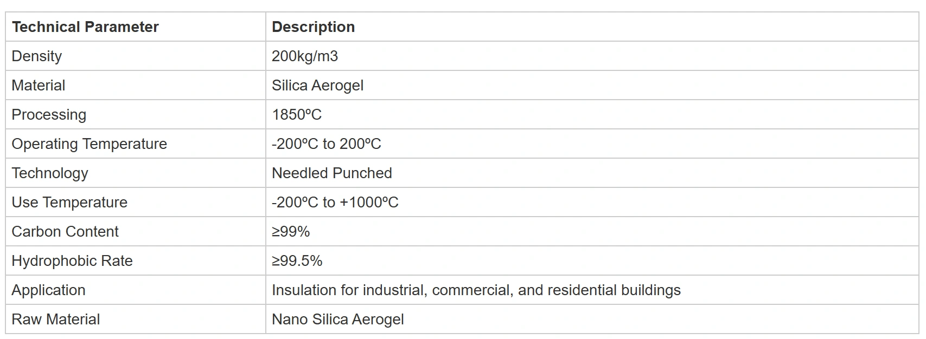
Task: Click the Processing row label
Action: click(49, 115)
